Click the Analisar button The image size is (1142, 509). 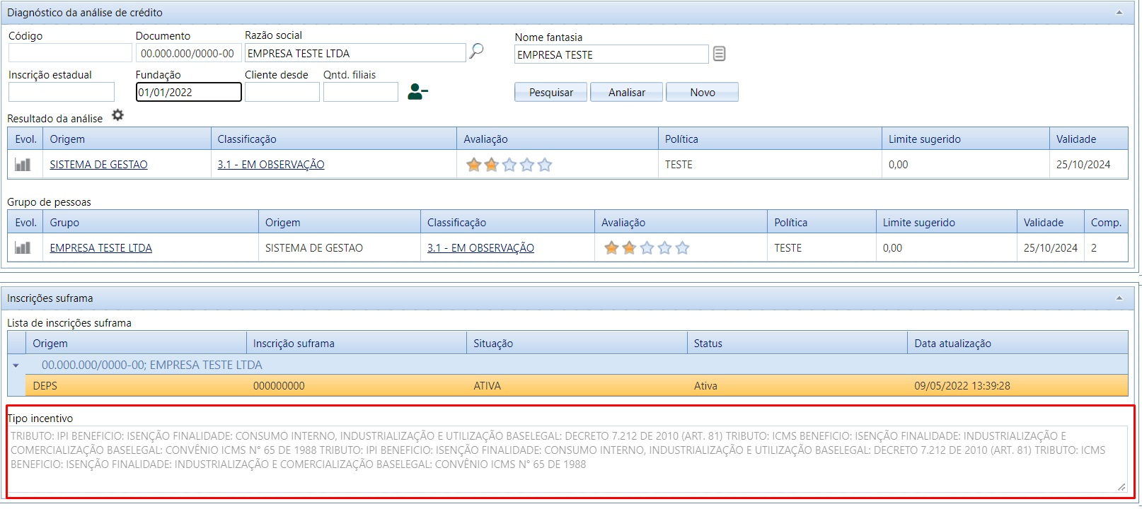pyautogui.click(x=627, y=93)
